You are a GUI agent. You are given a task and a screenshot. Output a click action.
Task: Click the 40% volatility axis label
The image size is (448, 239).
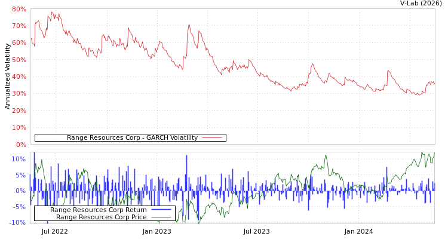19,77
